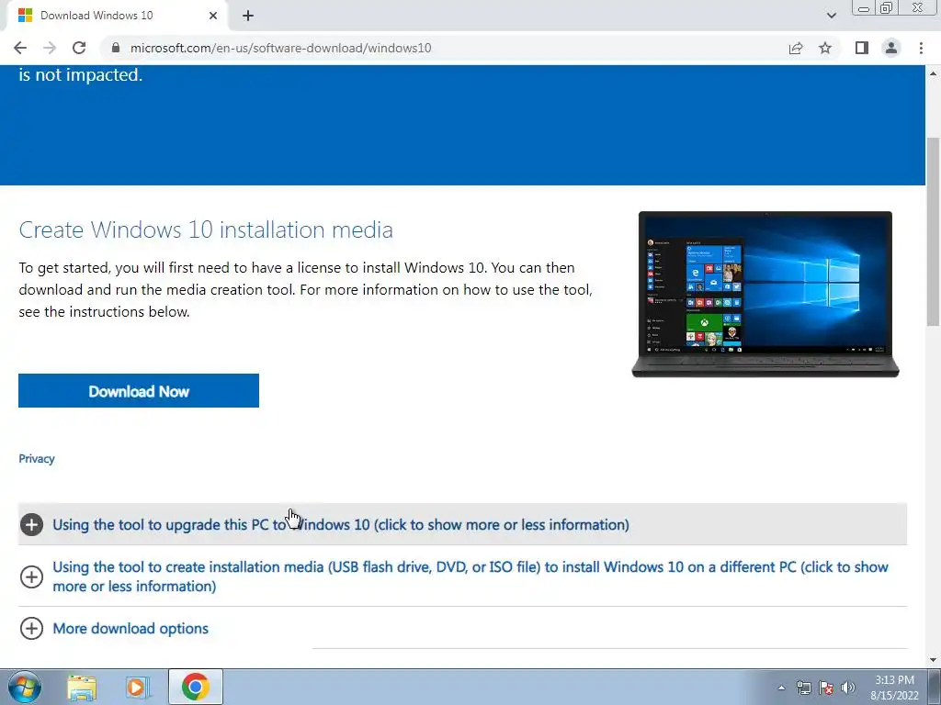Open the Chrome side panel icon

(862, 48)
